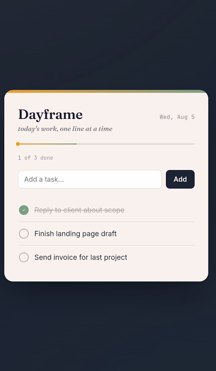Viewport: 216px width, 371px height.
Task: Click the dark background above the card
Action: coord(108,45)
